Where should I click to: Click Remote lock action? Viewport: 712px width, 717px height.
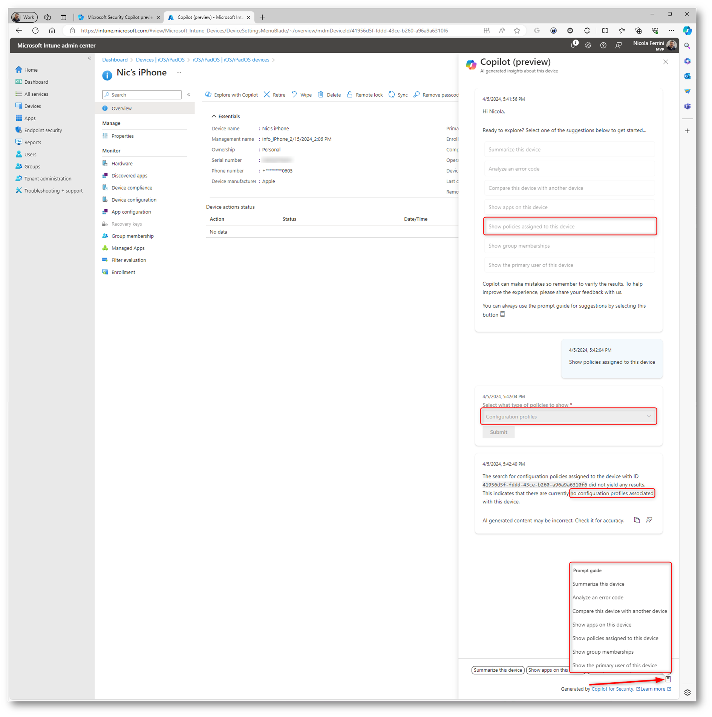pyautogui.click(x=364, y=95)
